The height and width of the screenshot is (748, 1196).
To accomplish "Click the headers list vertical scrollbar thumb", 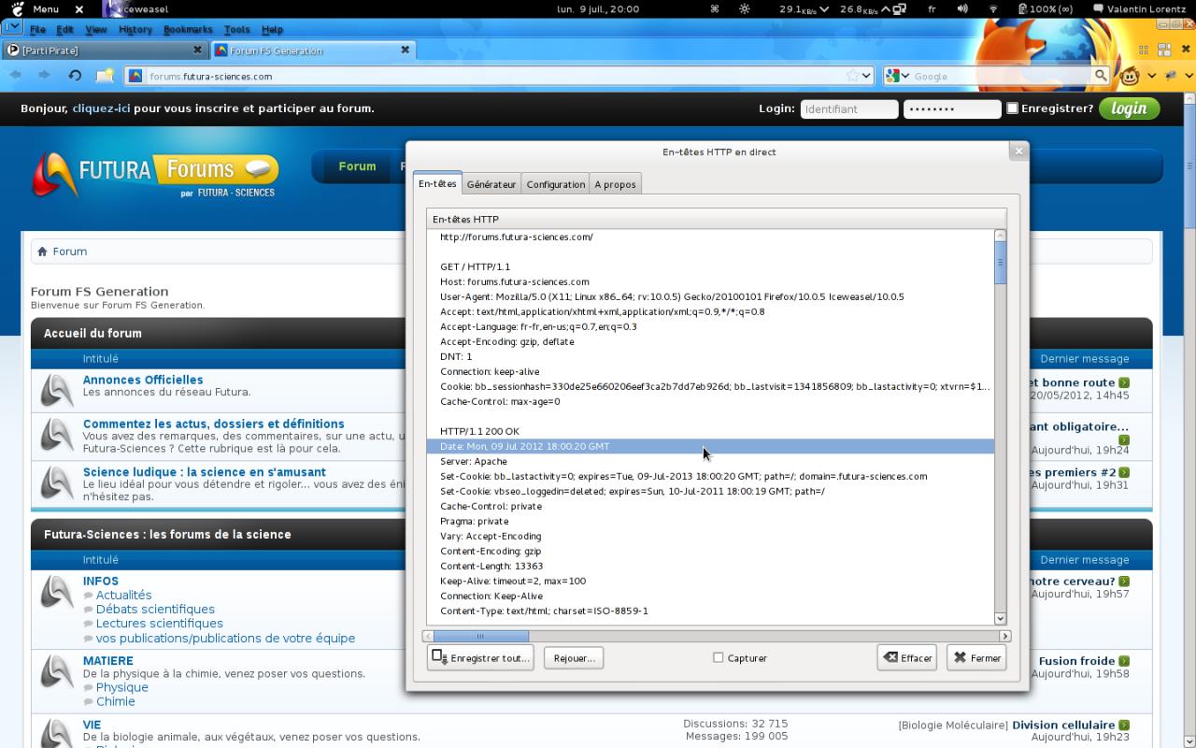I will 1001,263.
